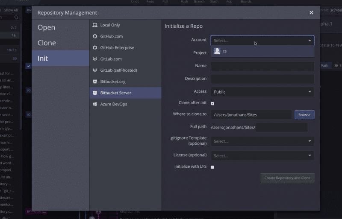Choose Local Only in provider list
This screenshot has height=219, width=342.
(125, 25)
